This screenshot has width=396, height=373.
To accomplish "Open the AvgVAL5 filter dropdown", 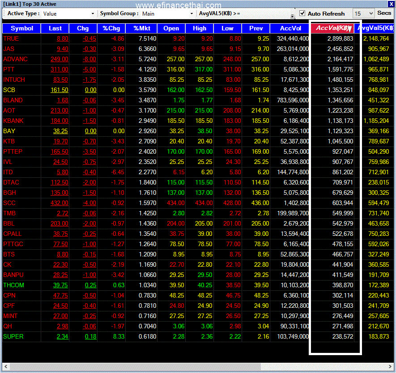I will coord(292,17).
